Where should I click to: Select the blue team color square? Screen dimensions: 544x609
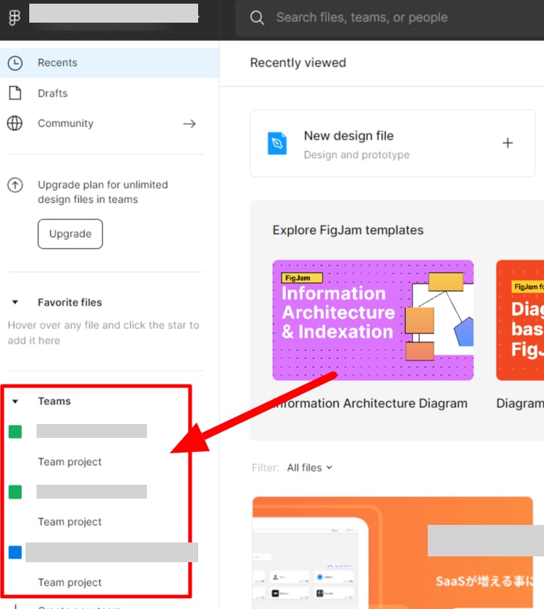[15, 552]
